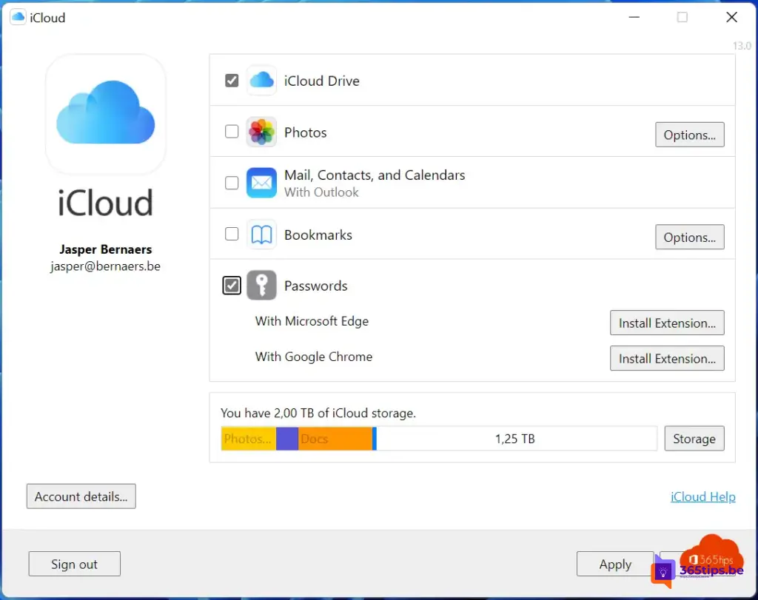Open the iCloud Help link
Viewport: 758px width, 600px height.
point(702,497)
